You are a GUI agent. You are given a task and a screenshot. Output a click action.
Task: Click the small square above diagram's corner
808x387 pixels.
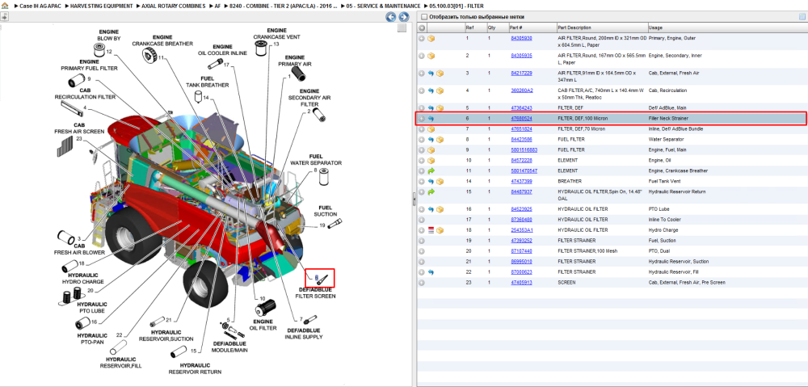point(402,28)
